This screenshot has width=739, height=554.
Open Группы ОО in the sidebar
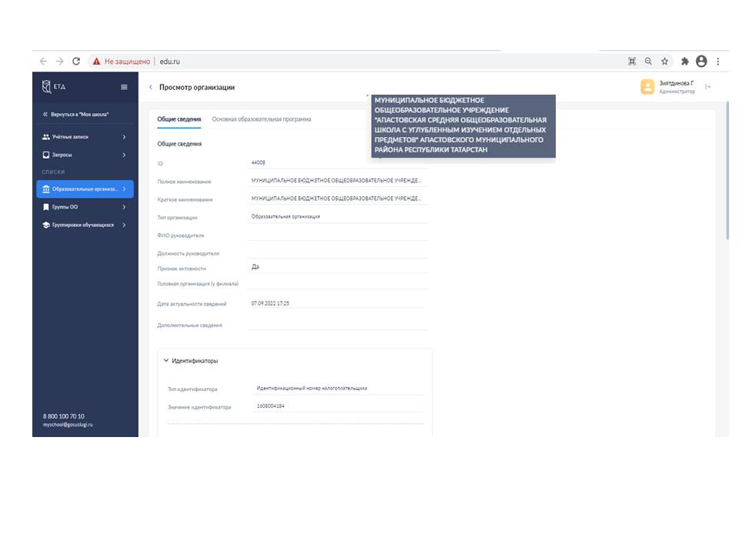85,207
